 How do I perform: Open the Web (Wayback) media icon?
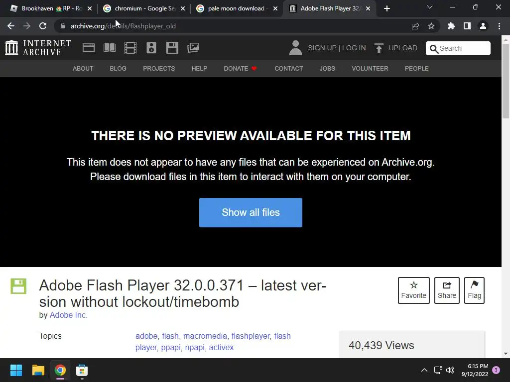tap(89, 48)
